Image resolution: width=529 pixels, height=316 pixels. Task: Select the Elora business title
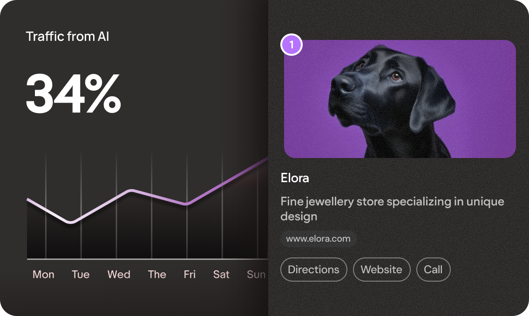[x=295, y=178]
